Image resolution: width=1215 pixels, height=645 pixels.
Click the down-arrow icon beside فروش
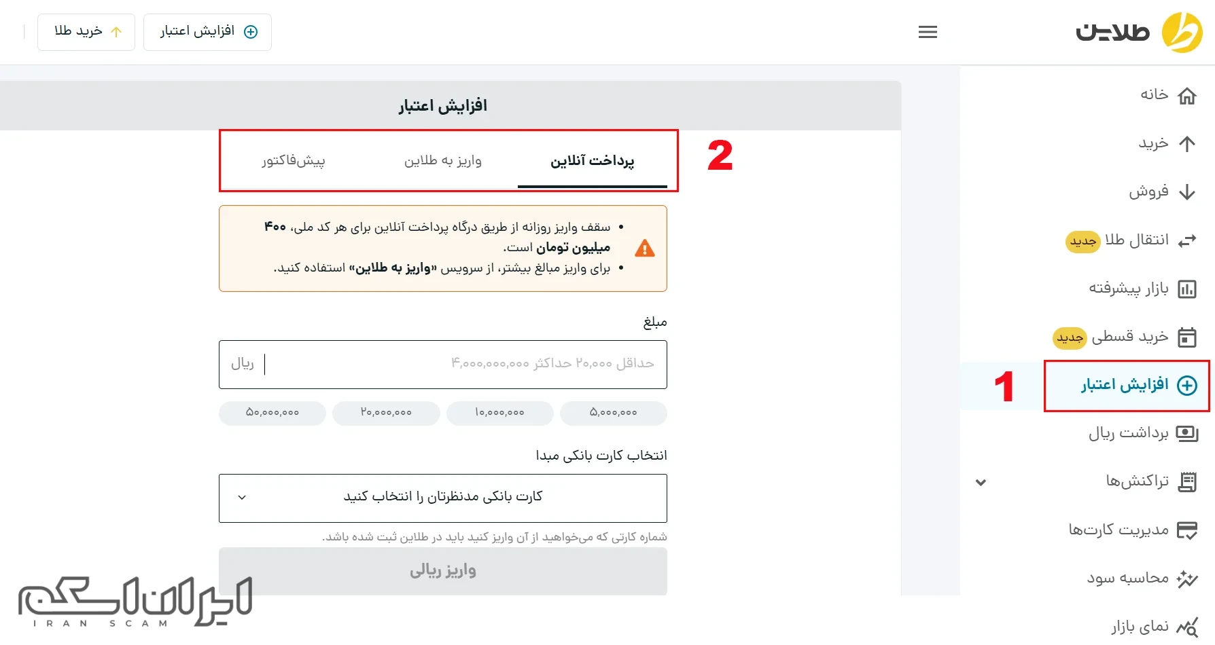point(1187,192)
